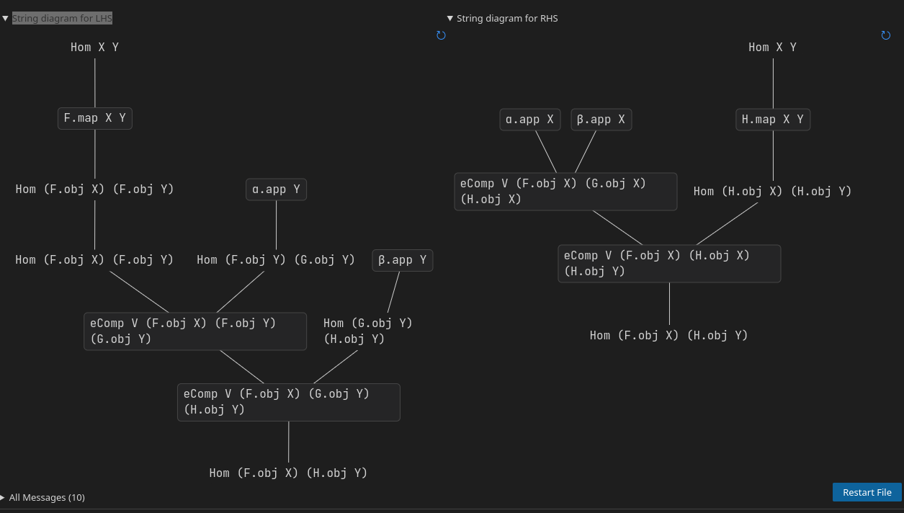Click eComp V (F.obj X) (G.obj X) (H.obj X) node
The width and height of the screenshot is (904, 513).
565,191
